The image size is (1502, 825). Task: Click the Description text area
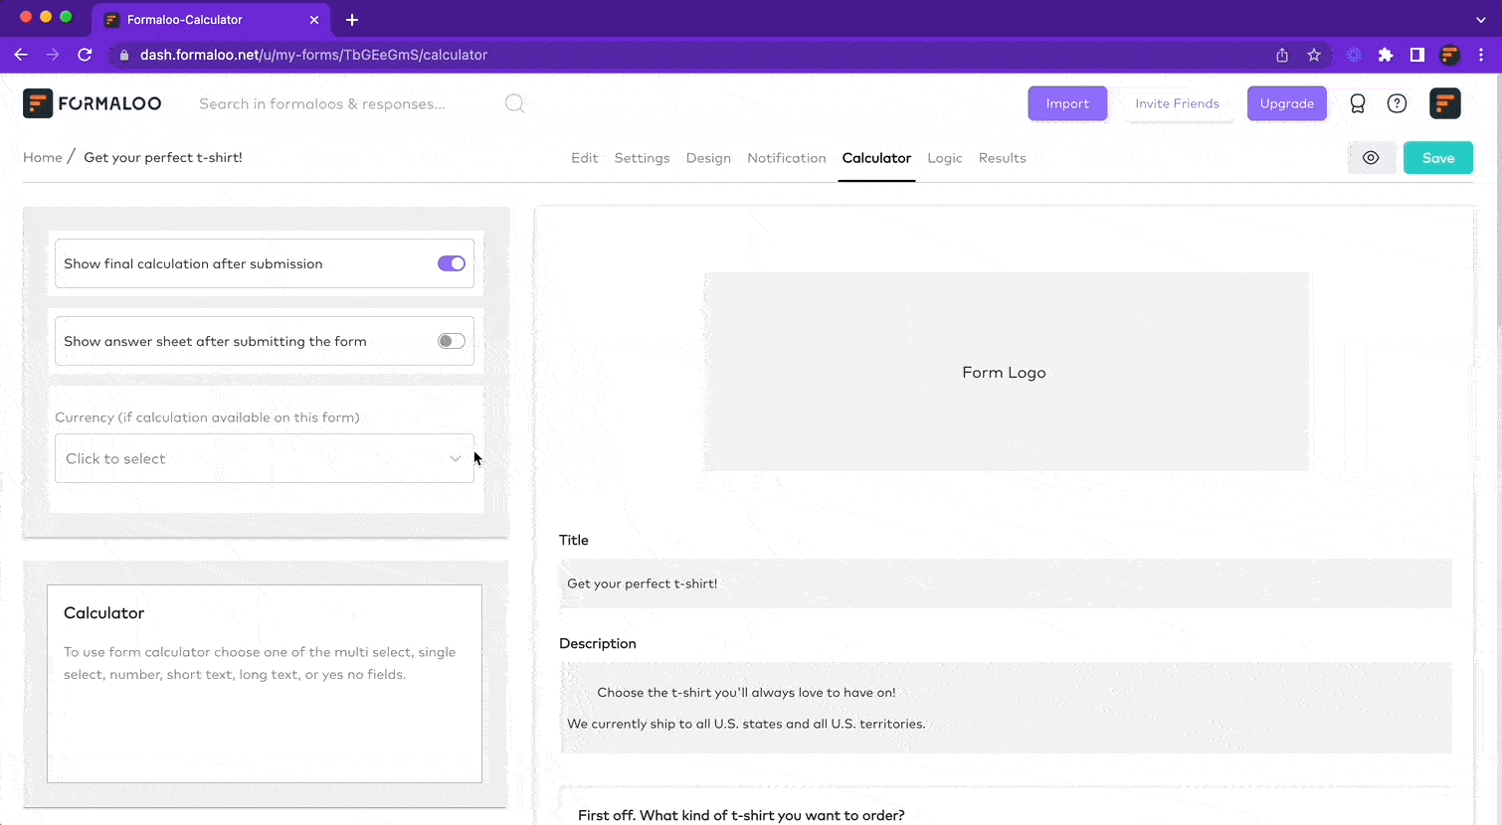pyautogui.click(x=1006, y=708)
